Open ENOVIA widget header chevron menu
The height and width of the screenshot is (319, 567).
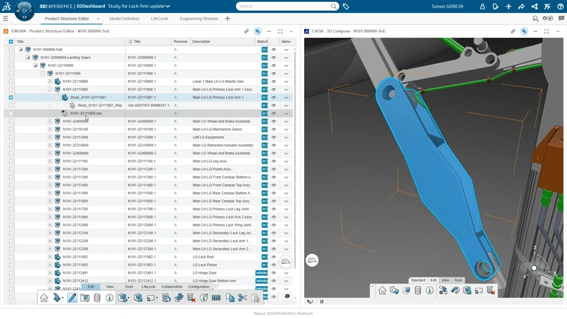pyautogui.click(x=291, y=31)
